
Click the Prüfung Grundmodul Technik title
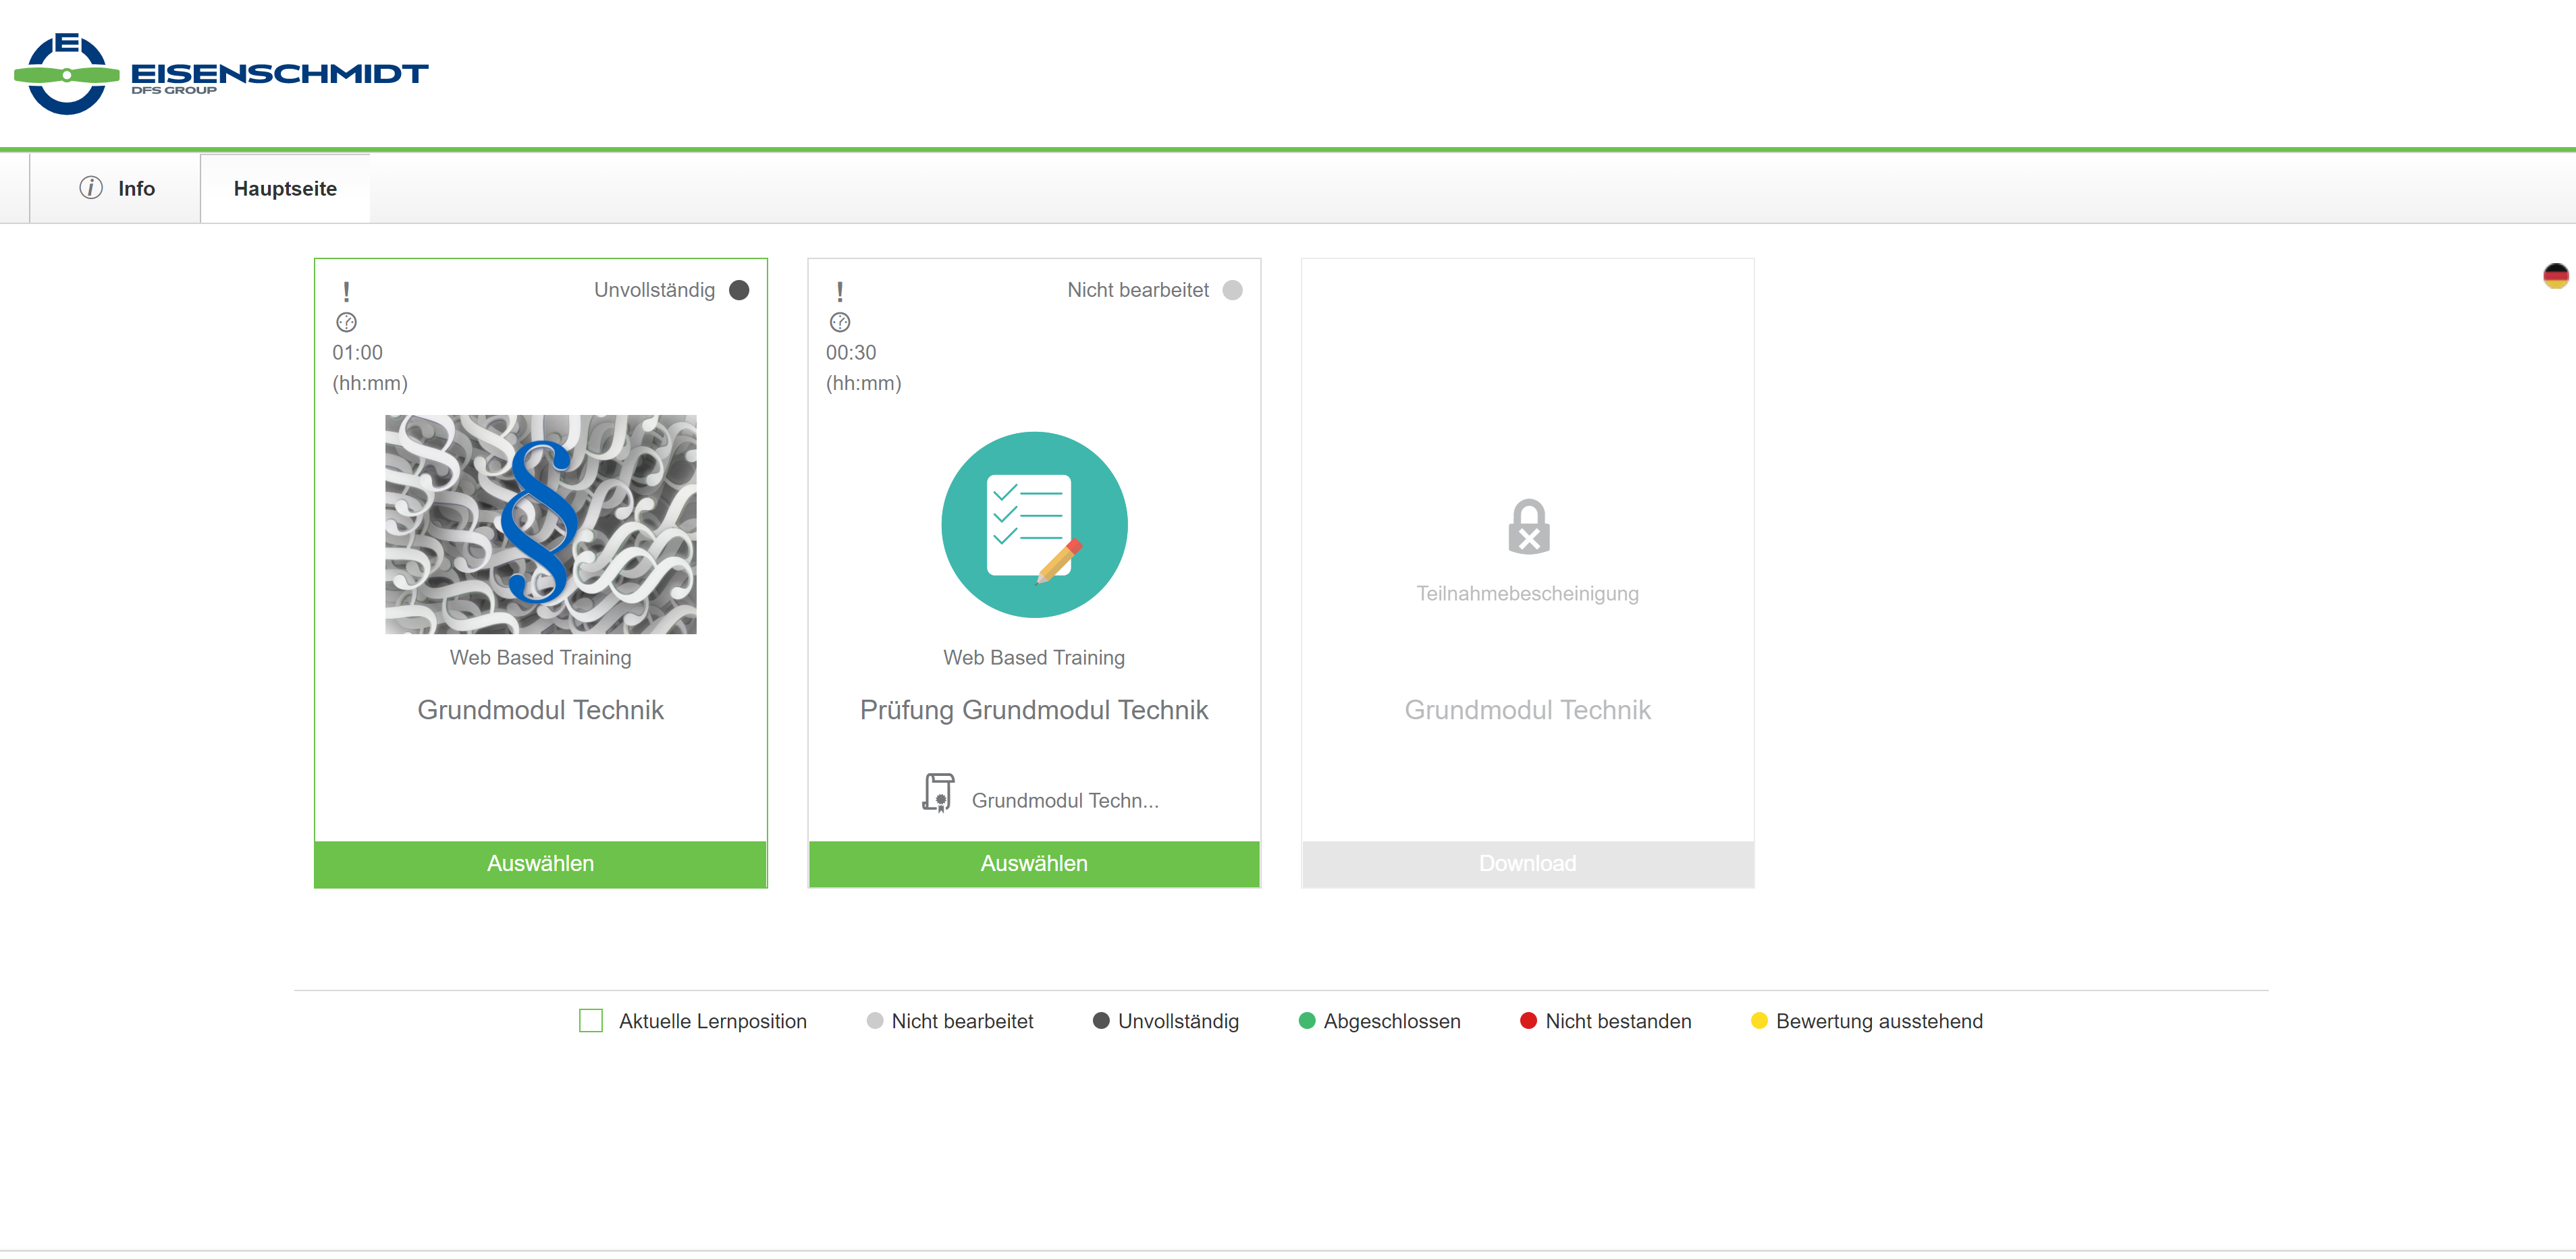pyautogui.click(x=1034, y=709)
